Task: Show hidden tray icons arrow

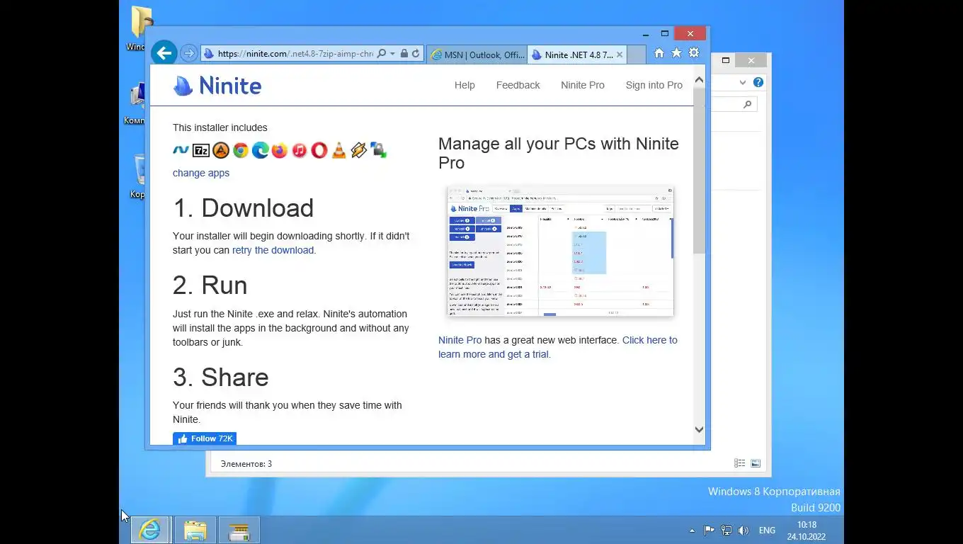Action: (692, 531)
